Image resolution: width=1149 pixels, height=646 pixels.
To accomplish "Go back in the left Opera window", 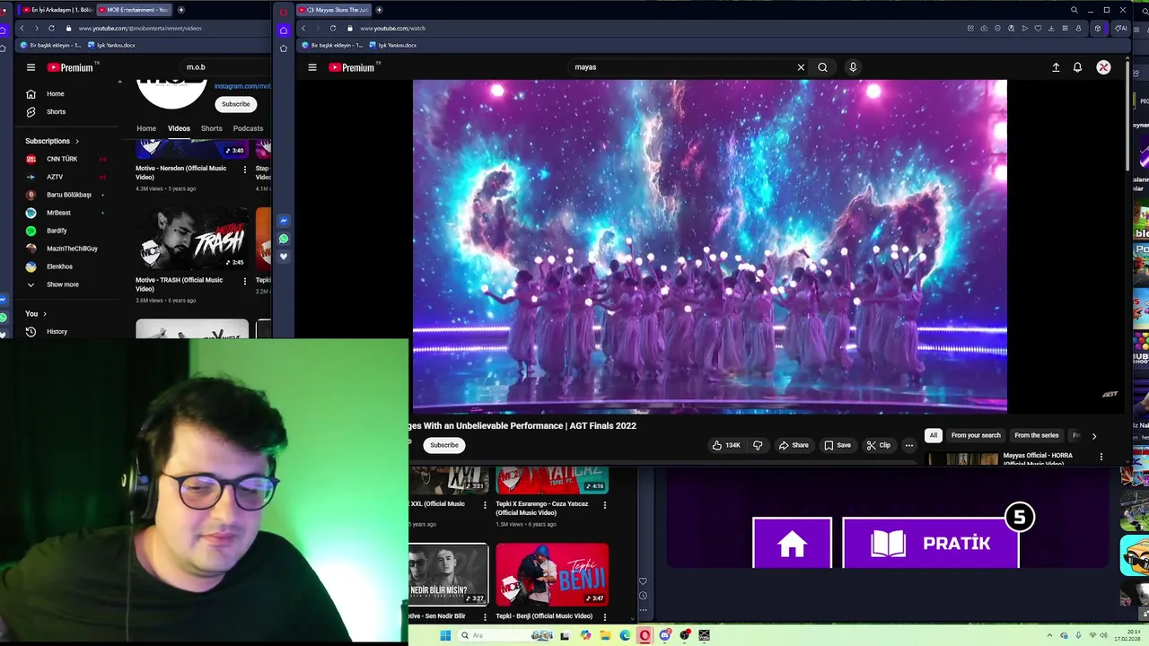I will (x=22, y=28).
